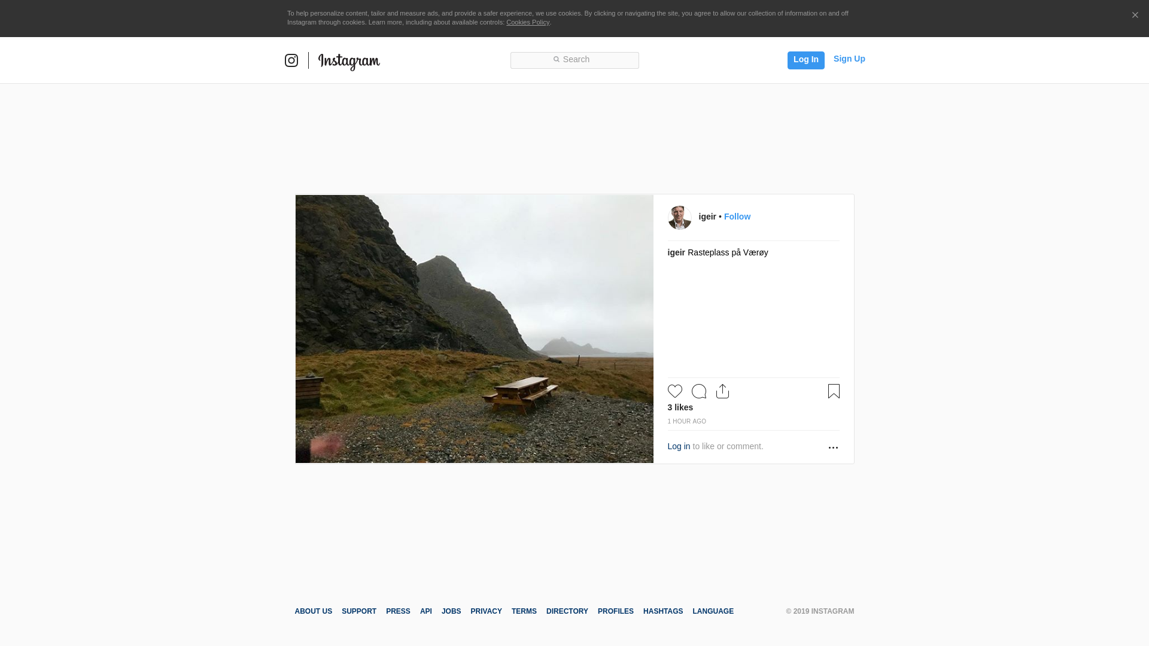Like the post with heart icon
Image resolution: width=1149 pixels, height=646 pixels.
coord(674,391)
